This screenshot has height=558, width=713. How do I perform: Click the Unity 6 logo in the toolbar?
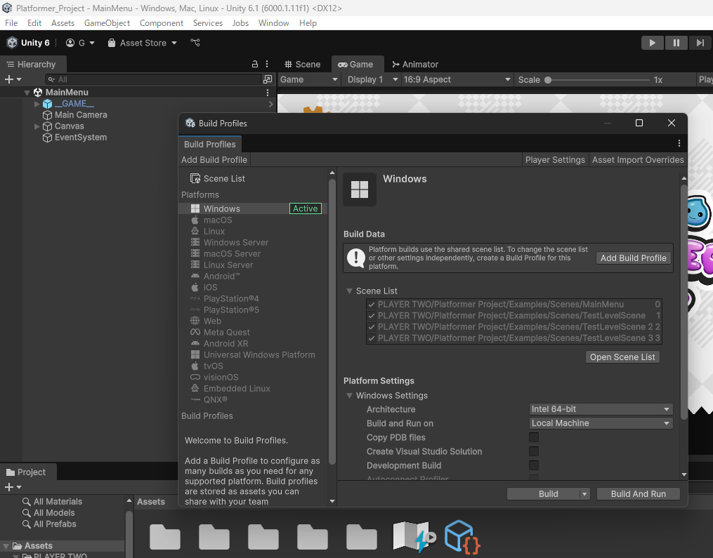(27, 43)
